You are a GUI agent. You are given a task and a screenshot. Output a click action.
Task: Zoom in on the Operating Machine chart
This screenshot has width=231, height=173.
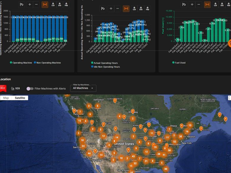(x=29, y=5)
